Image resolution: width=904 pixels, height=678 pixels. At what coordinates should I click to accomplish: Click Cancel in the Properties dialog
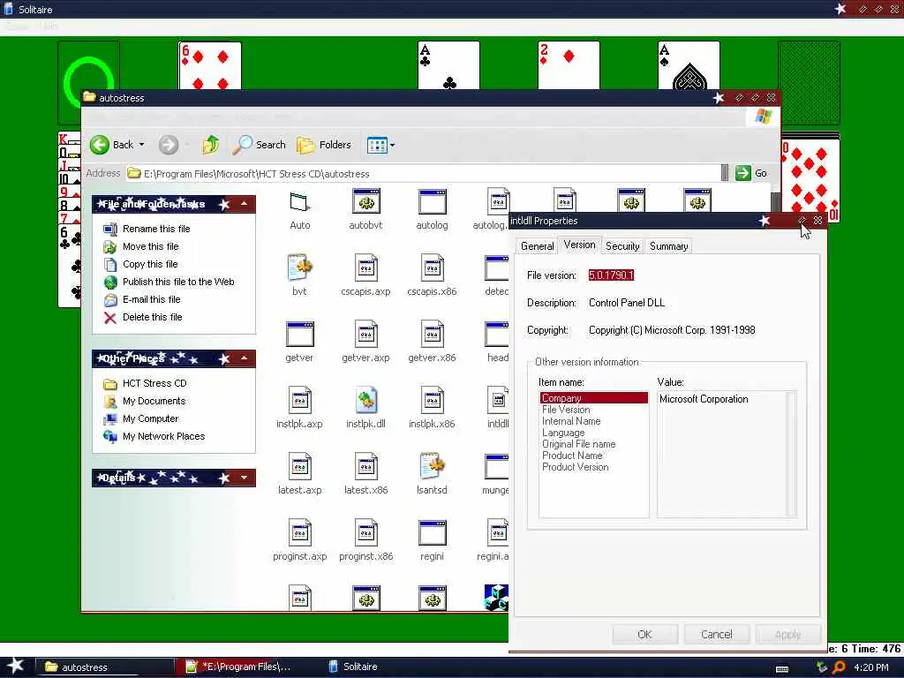pos(717,634)
